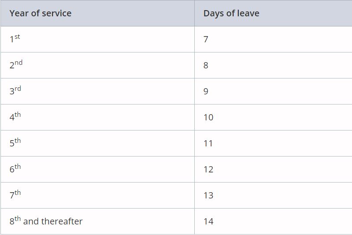
Task: Select the number 8 in the last row
Action: [12, 221]
